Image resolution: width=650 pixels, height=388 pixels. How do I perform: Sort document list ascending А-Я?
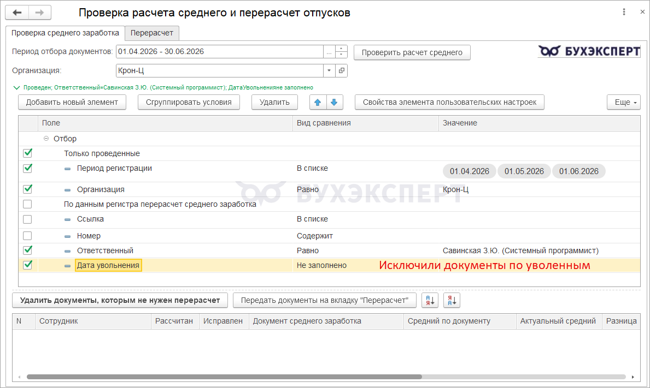pos(430,300)
